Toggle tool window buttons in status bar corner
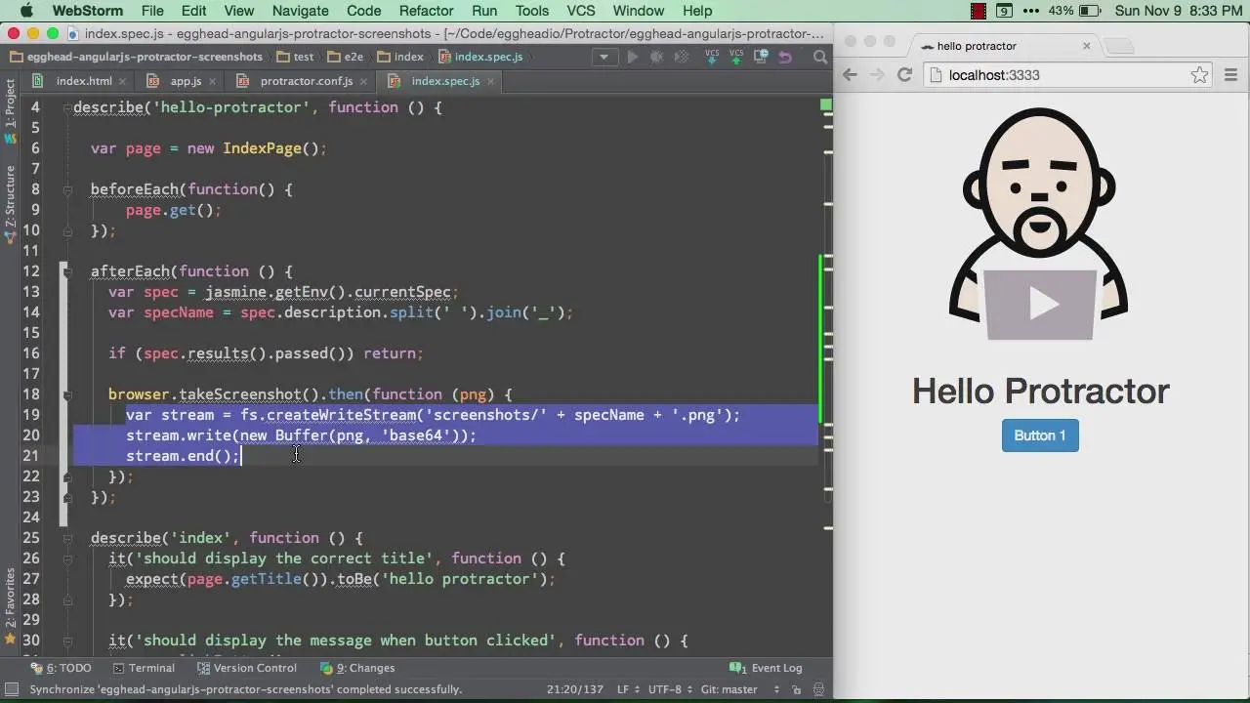The image size is (1250, 703). 12,689
